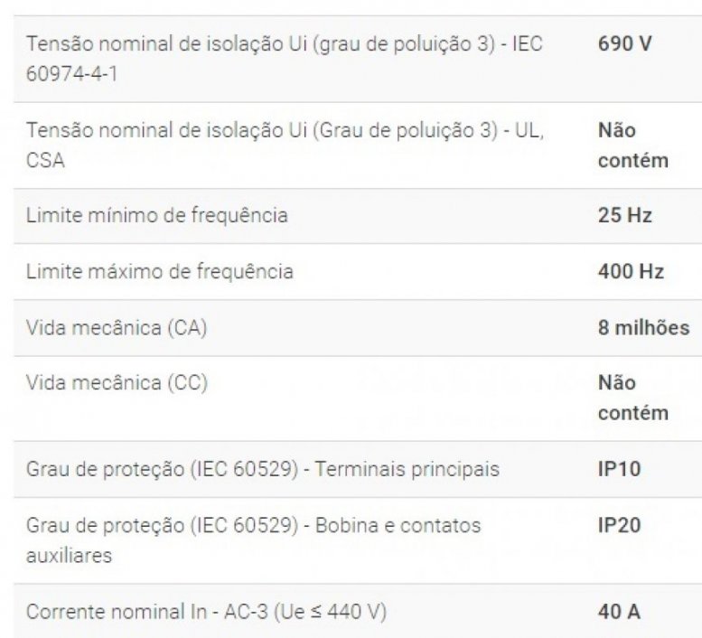Select the '8 milhões' value
The height and width of the screenshot is (638, 702).
click(x=643, y=327)
